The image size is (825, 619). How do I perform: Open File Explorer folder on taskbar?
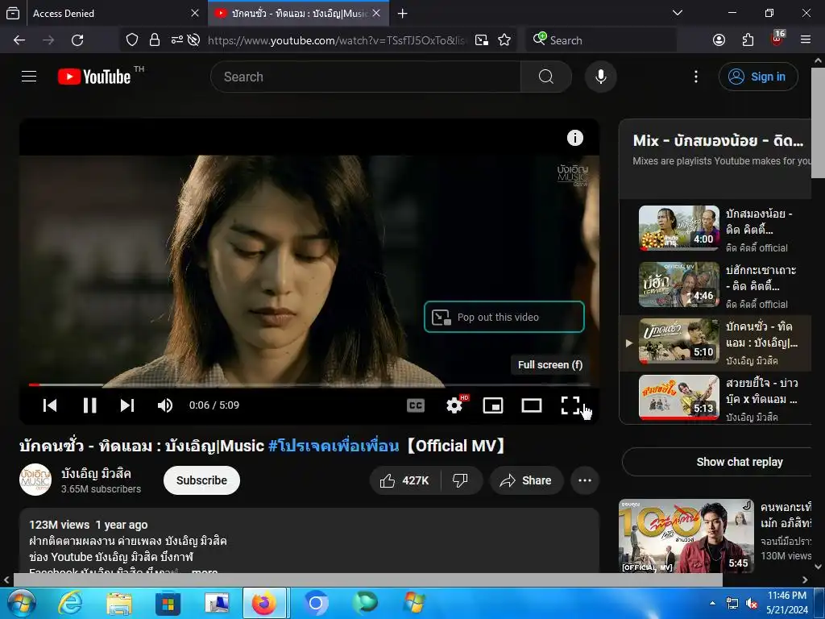[x=119, y=603]
